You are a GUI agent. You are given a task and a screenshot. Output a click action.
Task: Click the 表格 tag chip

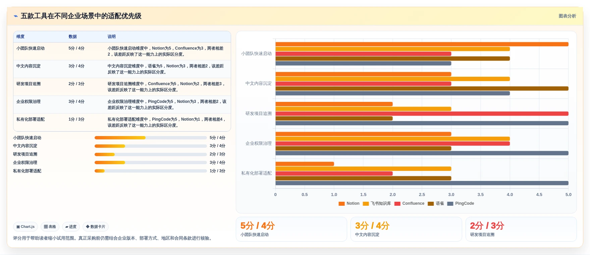pyautogui.click(x=50, y=227)
